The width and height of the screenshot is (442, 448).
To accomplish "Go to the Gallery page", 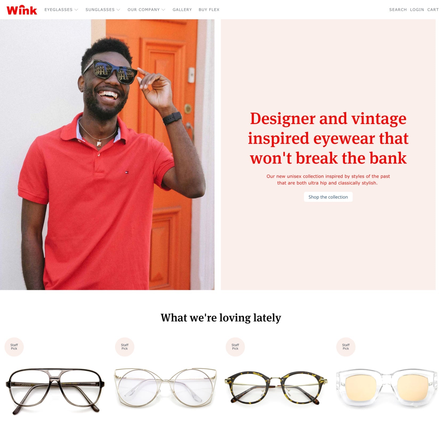I will tap(182, 10).
